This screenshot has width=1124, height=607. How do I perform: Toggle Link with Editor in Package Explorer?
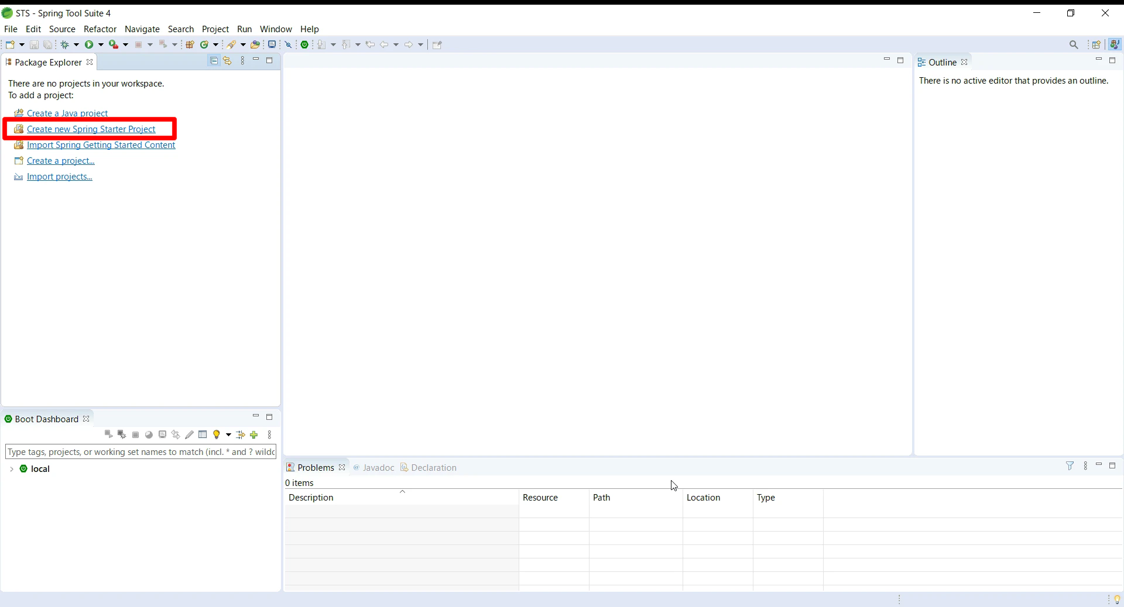point(228,61)
